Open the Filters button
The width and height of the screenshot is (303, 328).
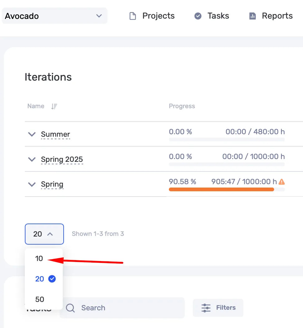click(x=218, y=308)
